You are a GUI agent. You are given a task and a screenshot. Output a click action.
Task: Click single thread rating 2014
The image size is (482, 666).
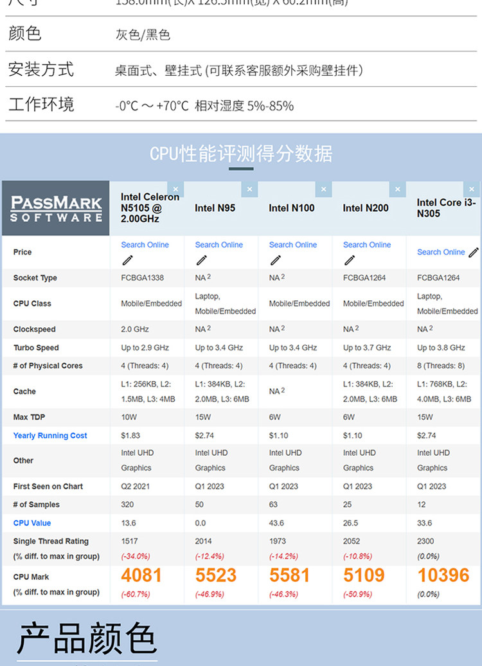pos(204,541)
